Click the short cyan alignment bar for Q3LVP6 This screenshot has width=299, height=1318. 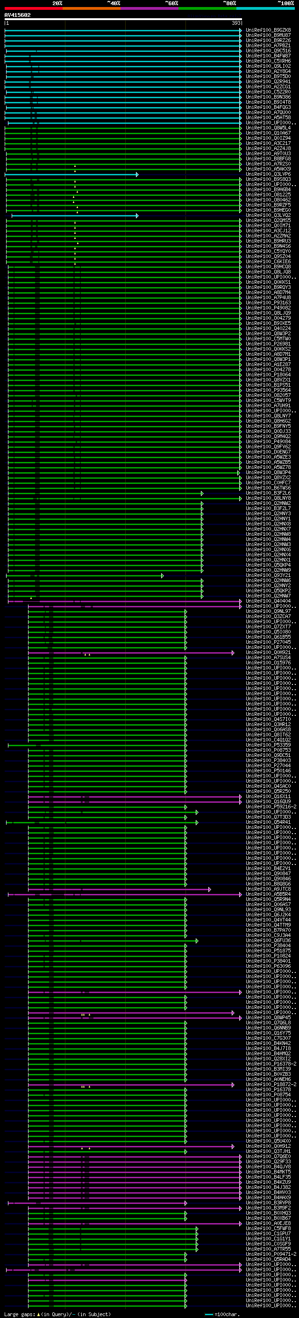click(x=71, y=174)
